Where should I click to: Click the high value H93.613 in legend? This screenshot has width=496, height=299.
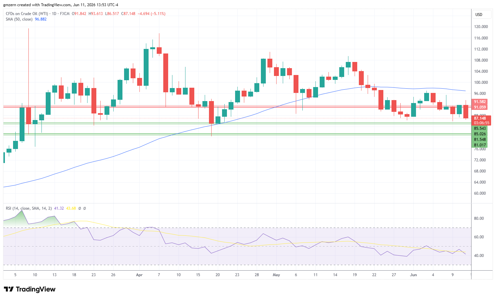point(96,14)
